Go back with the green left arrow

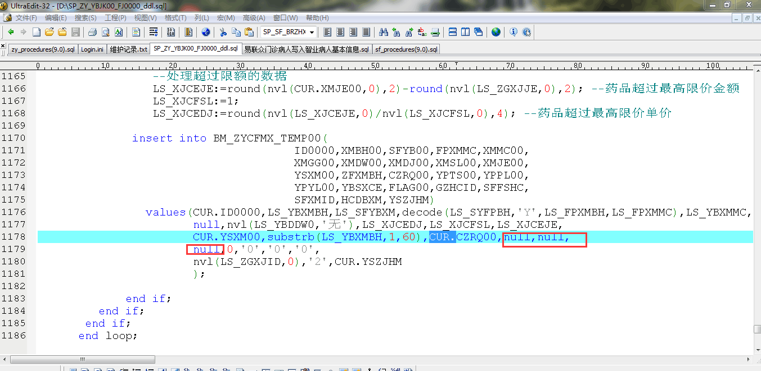pyautogui.click(x=11, y=32)
